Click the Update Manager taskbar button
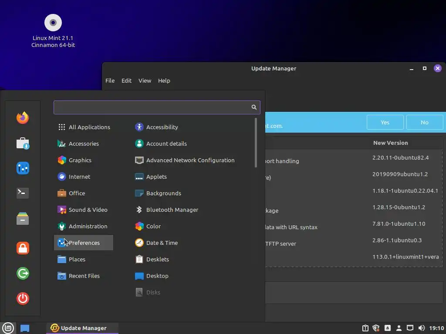This screenshot has height=334, width=446. tap(82, 328)
